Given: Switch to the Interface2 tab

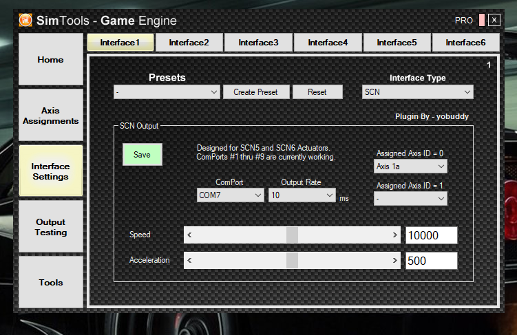Looking at the screenshot, I should 189,43.
